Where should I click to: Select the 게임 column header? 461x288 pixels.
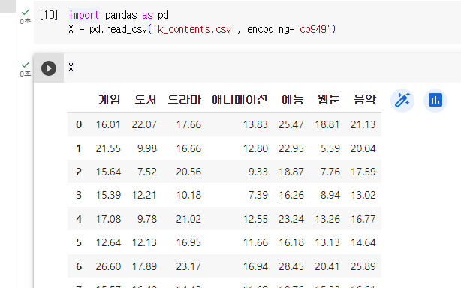point(110,100)
